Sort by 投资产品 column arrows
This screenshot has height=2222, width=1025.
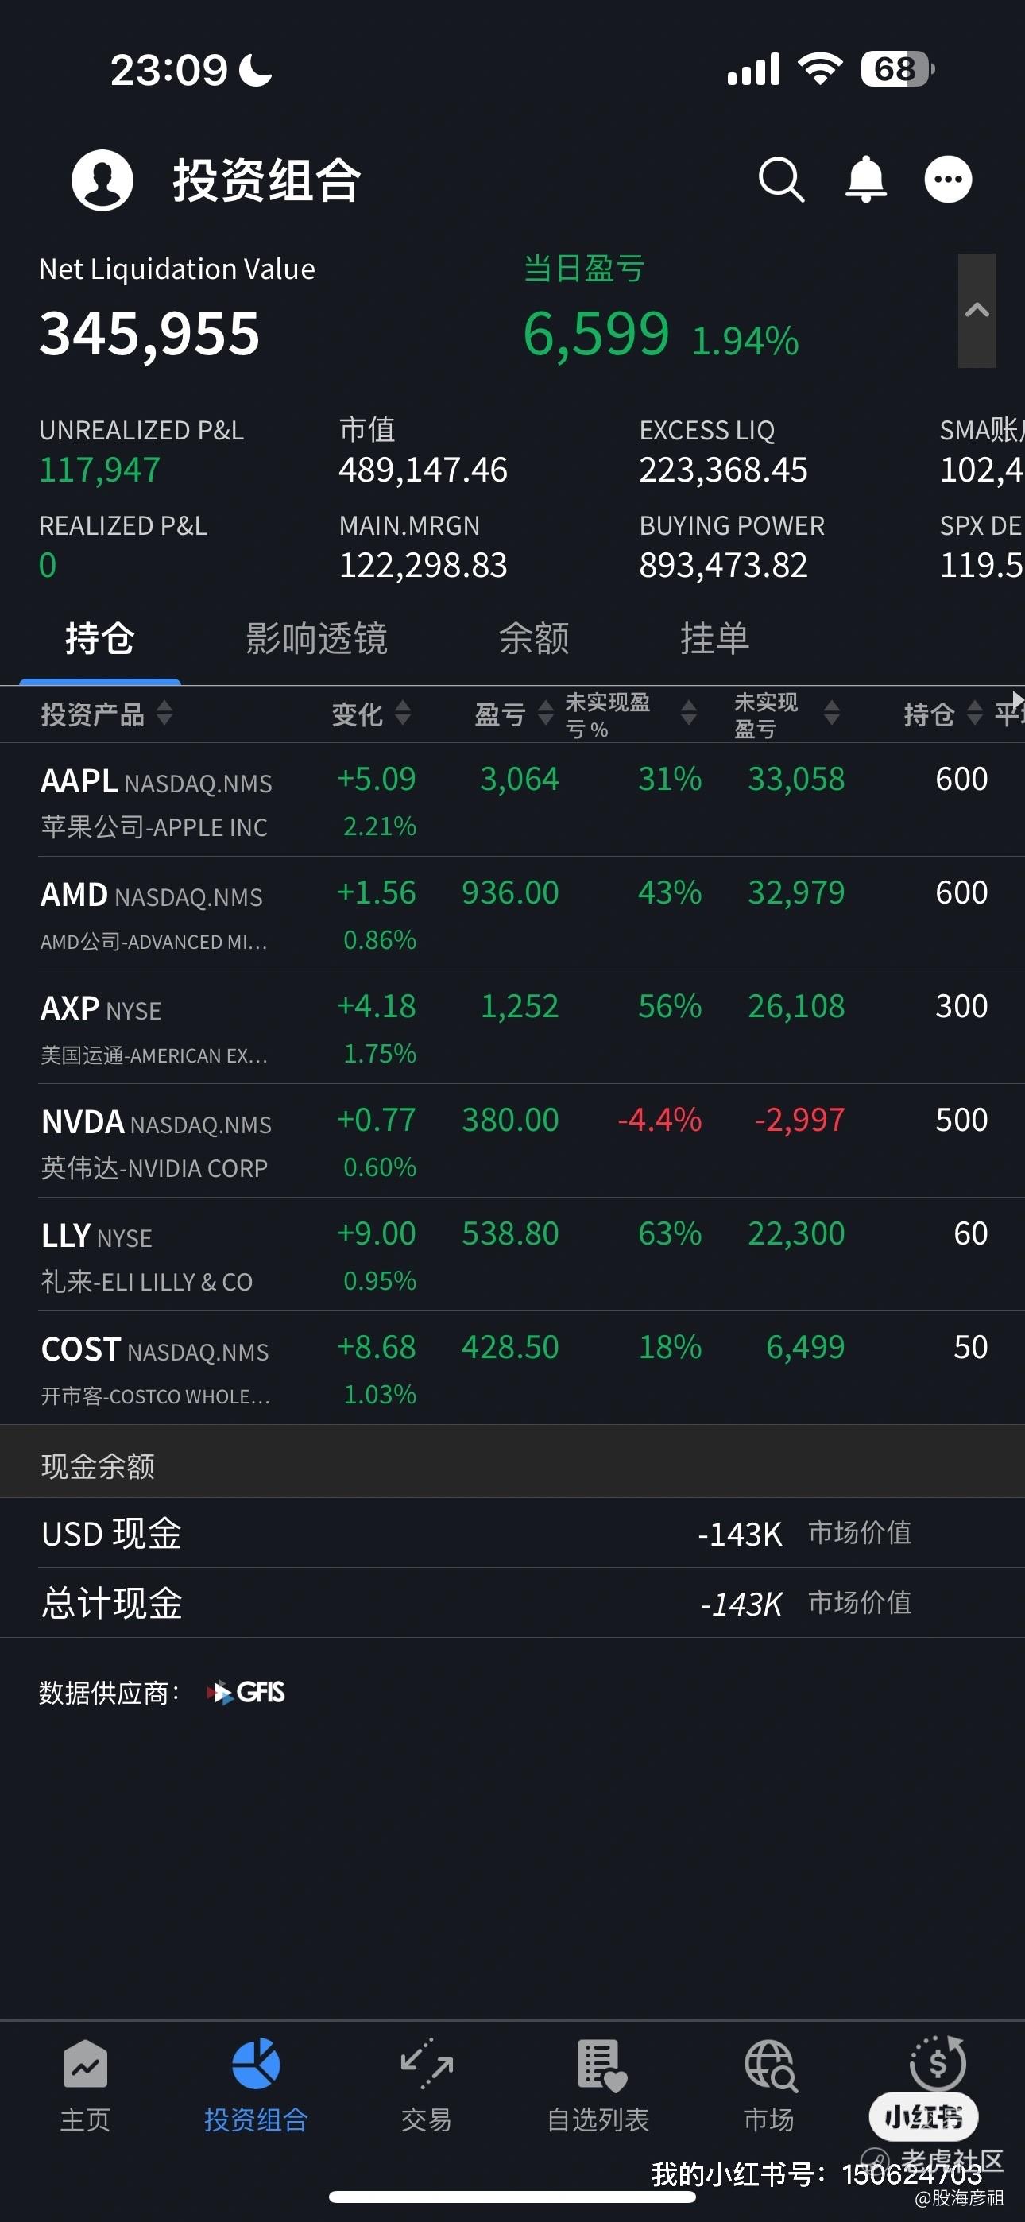[x=164, y=714]
